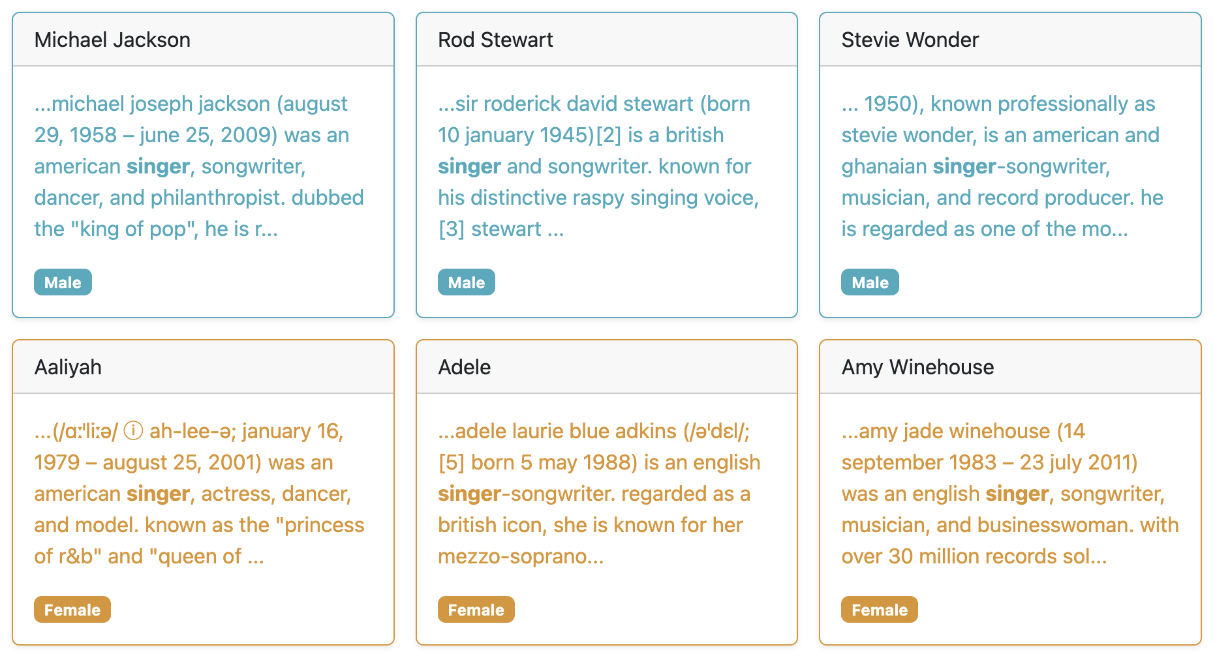Select the bold 'singer' word in Rod Stewart's text
The height and width of the screenshot is (656, 1215).
469,167
